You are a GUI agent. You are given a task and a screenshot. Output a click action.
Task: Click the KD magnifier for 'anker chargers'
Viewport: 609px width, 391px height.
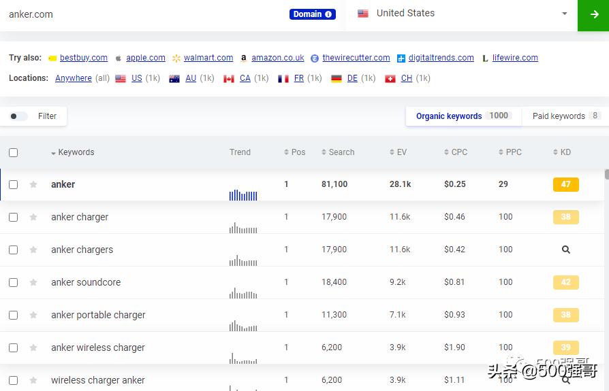tap(566, 250)
